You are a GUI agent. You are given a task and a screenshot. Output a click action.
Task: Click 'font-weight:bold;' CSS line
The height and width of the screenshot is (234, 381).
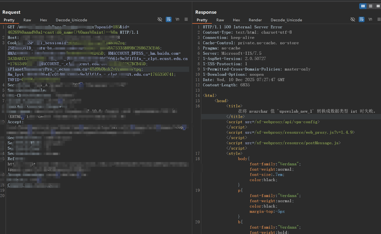coord(269,232)
